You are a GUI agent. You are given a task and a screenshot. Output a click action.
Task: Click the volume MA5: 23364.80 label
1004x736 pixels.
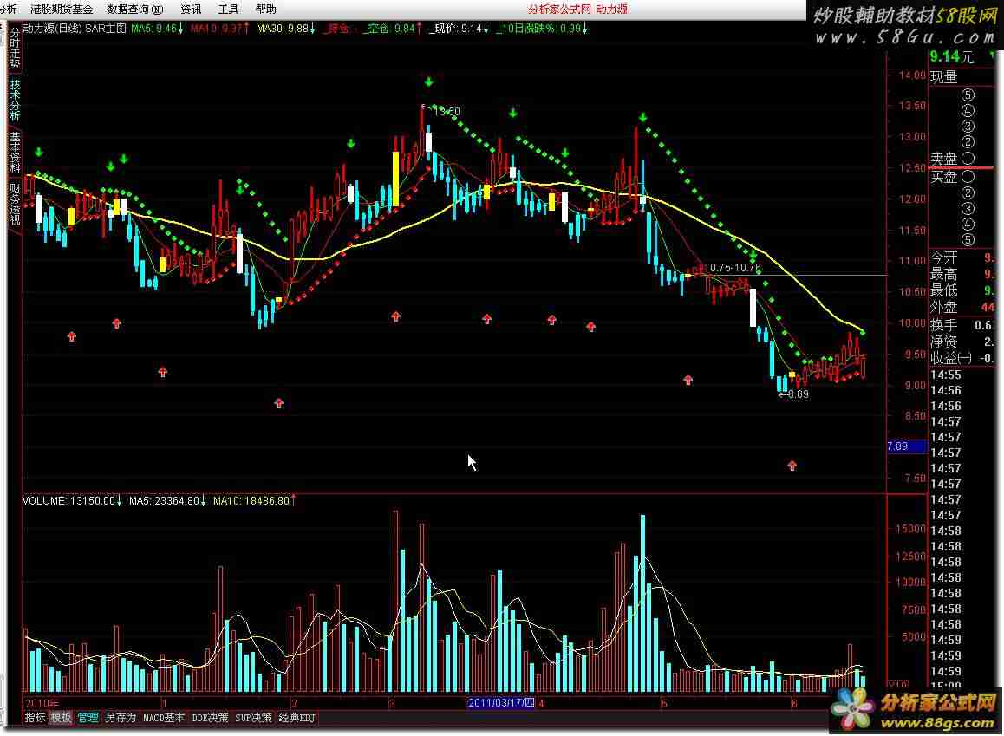click(167, 500)
